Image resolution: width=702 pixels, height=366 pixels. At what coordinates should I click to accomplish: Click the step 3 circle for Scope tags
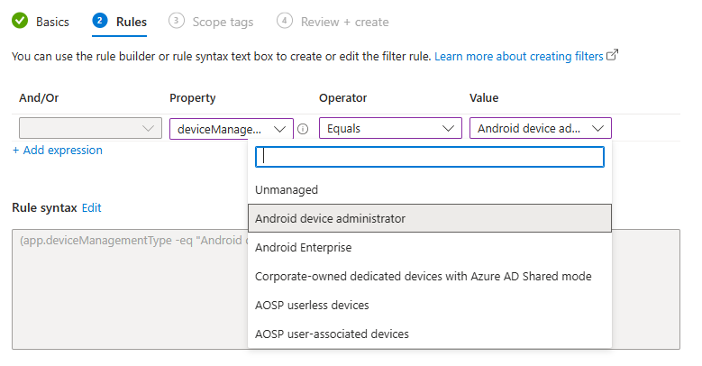(176, 21)
